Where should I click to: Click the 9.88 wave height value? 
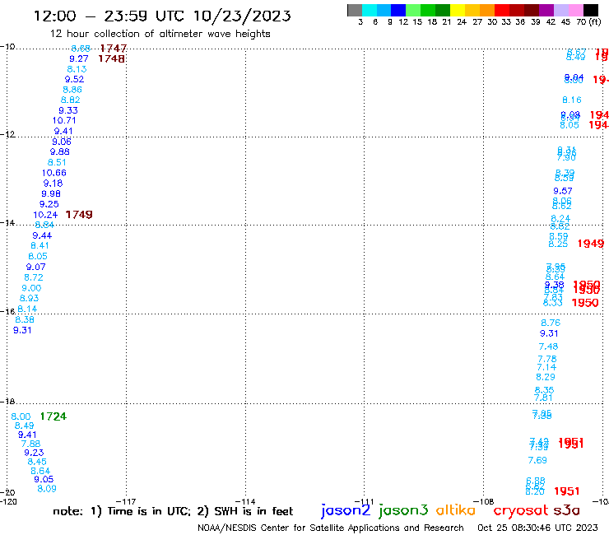click(60, 152)
